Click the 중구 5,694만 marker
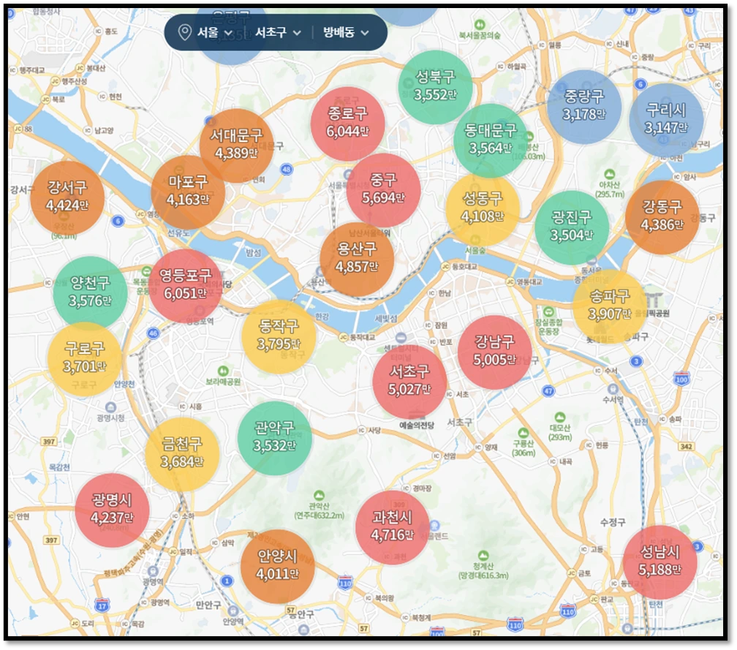This screenshot has width=737, height=650. click(383, 190)
